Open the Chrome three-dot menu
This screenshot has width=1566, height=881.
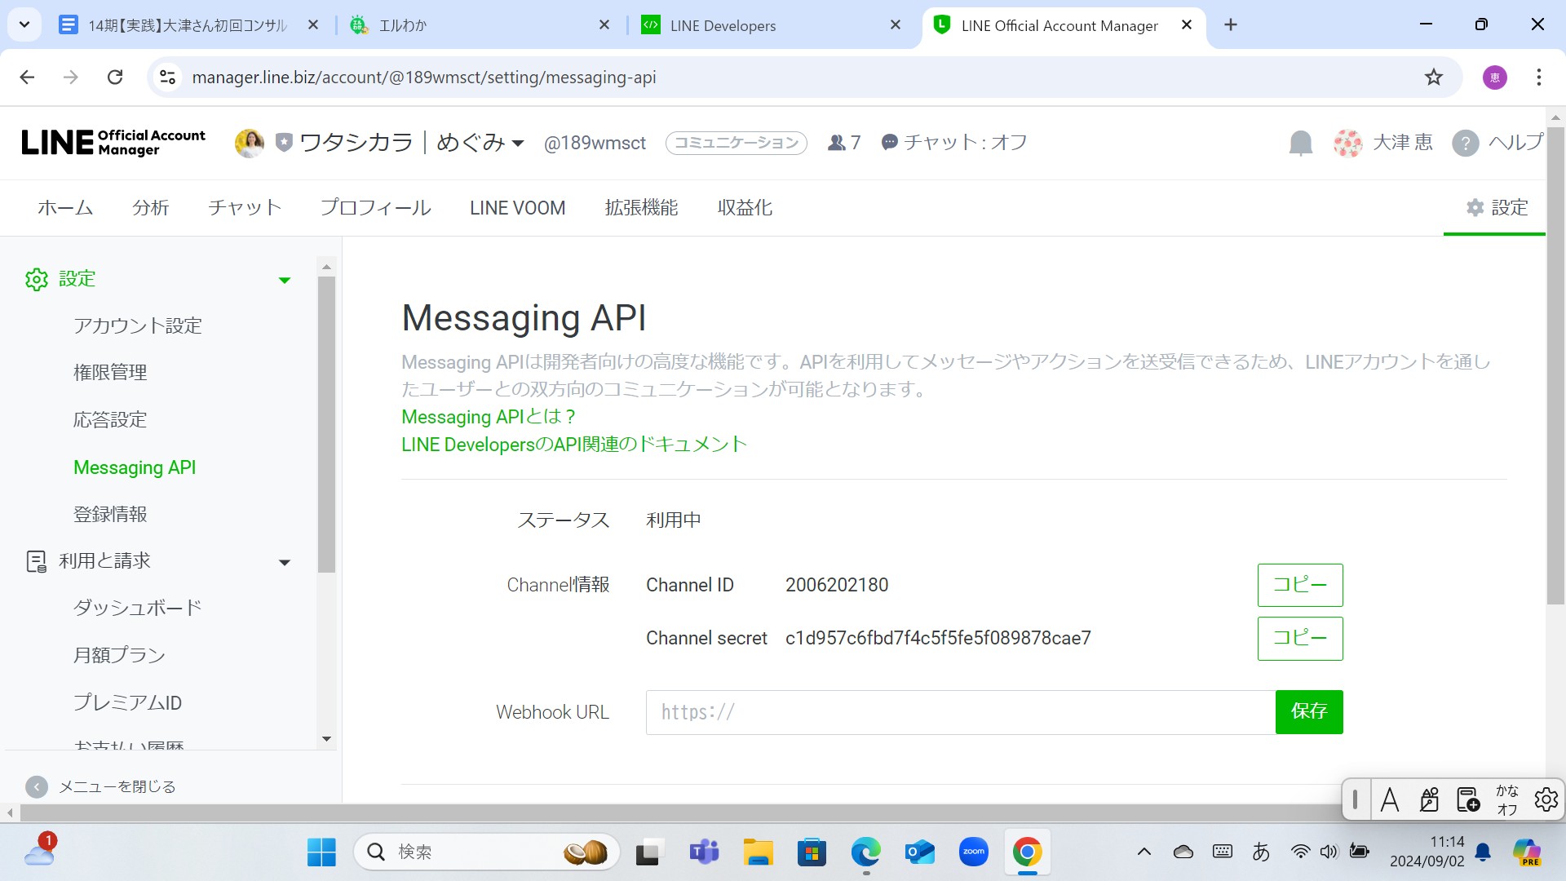click(1538, 77)
